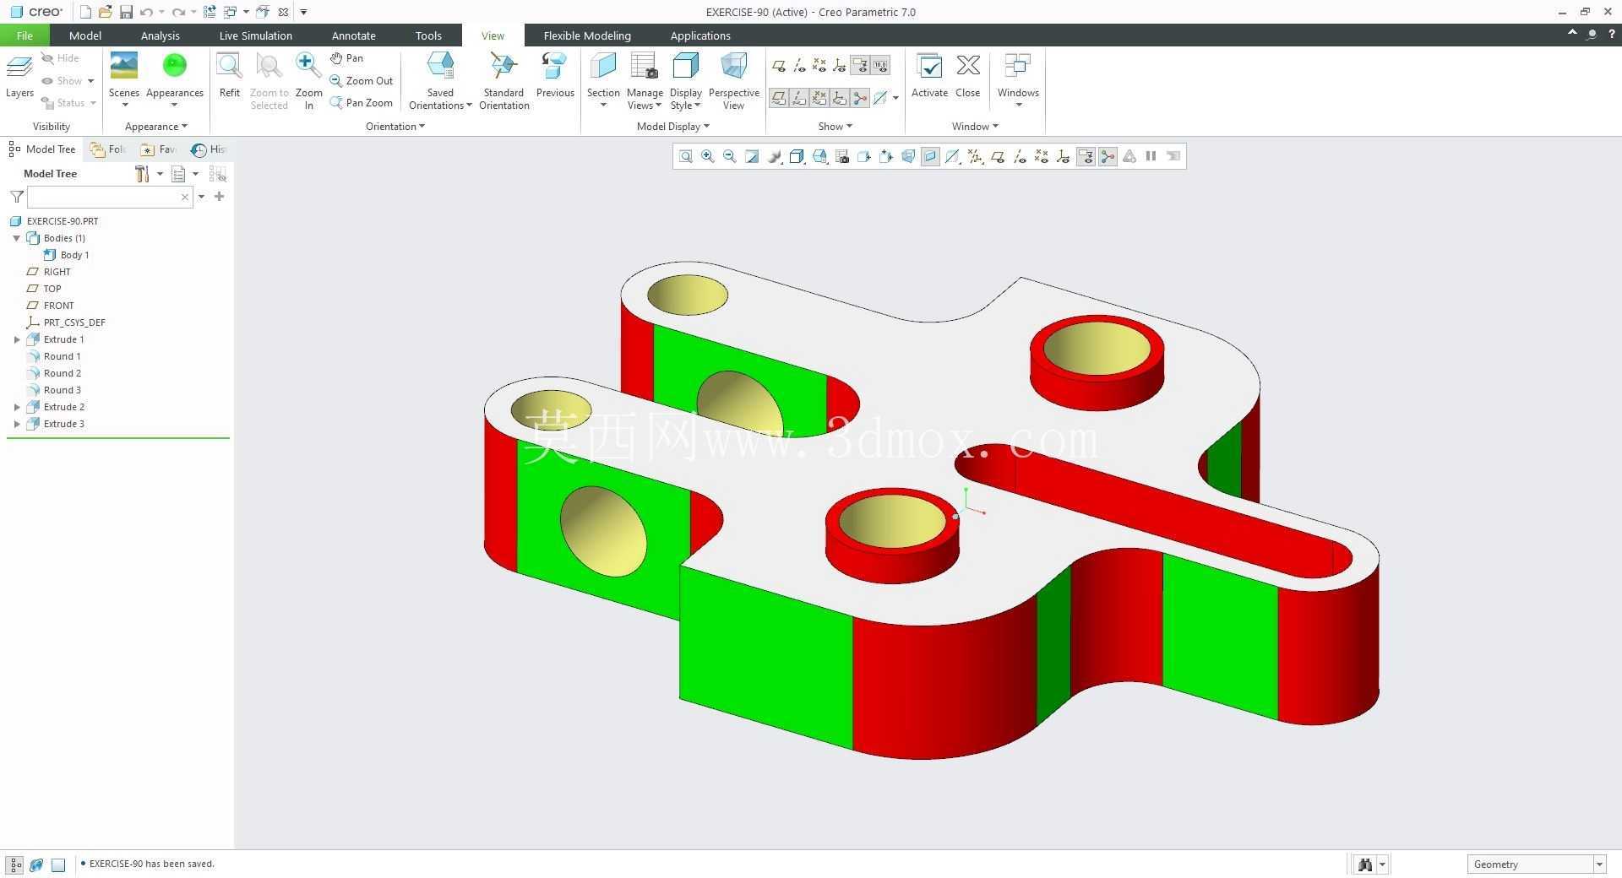This screenshot has height=878, width=1622.
Task: Click the model tree filter search field
Action: [x=110, y=197]
